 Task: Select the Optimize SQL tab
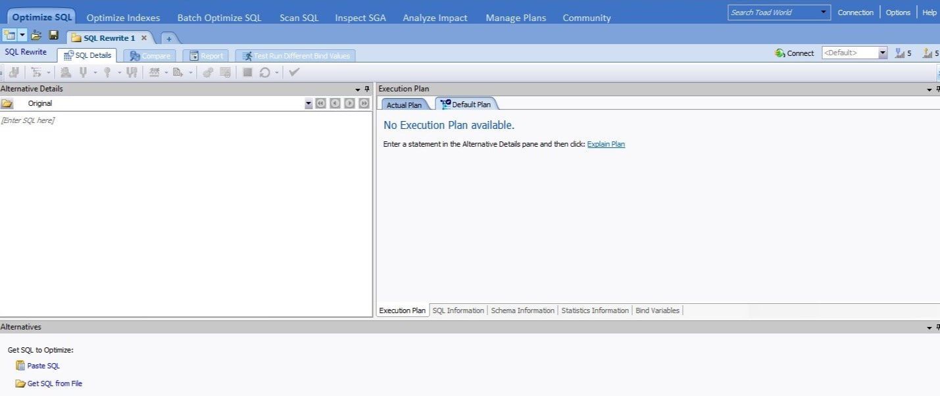click(42, 17)
